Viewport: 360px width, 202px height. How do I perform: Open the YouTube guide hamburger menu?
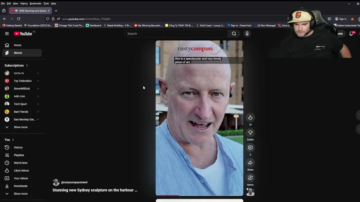[x=7, y=34]
